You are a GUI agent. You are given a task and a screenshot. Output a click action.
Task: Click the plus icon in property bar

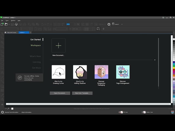point(103,29)
